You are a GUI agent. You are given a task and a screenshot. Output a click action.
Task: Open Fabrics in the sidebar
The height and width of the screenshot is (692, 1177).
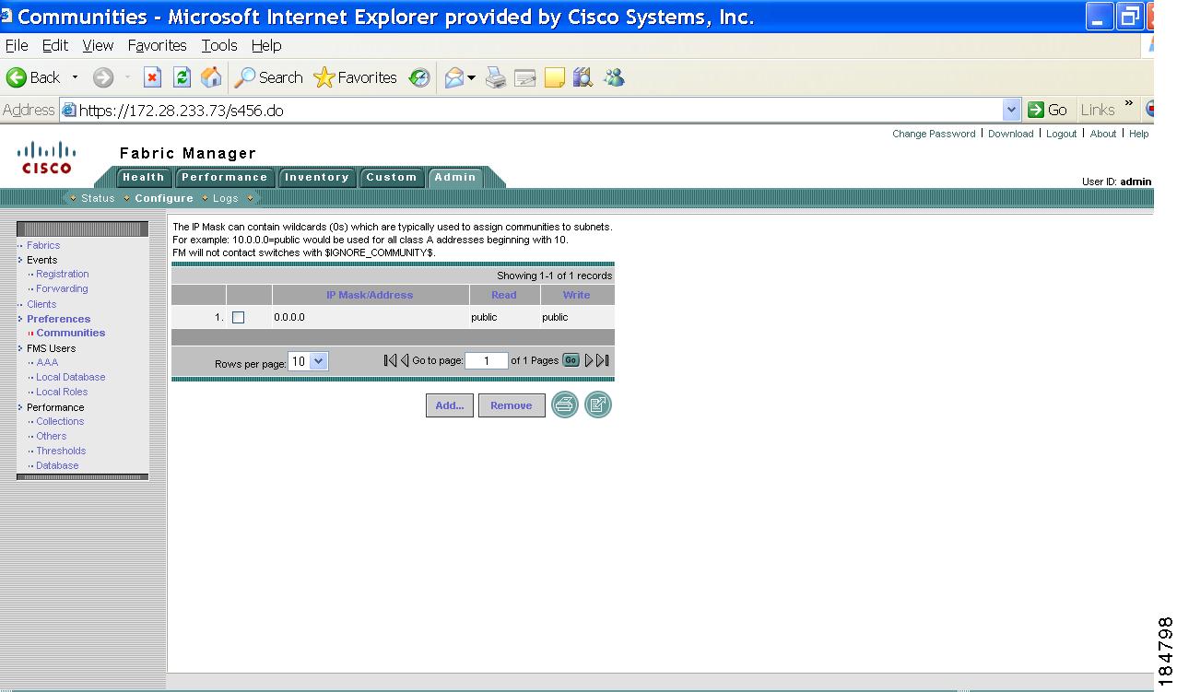(x=43, y=245)
